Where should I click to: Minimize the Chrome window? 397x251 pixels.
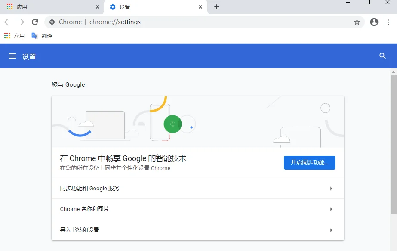[x=348, y=3]
